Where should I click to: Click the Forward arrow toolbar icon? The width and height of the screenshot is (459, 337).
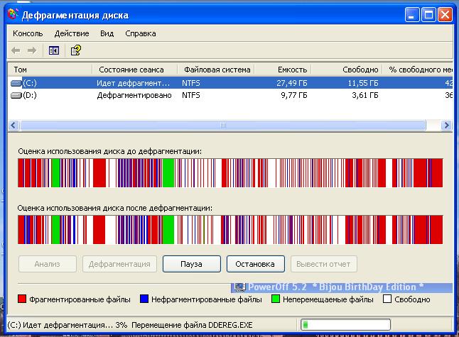(32, 50)
